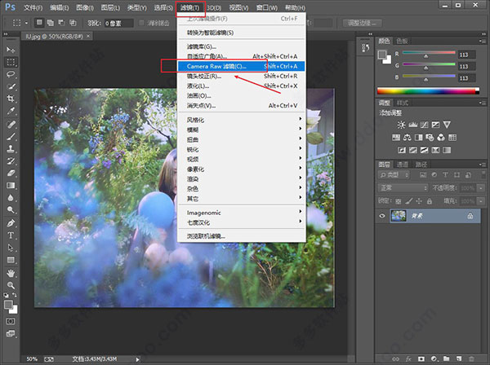This screenshot has height=365, width=490.
Task: Select the Clone Stamp tool
Action: (11, 148)
